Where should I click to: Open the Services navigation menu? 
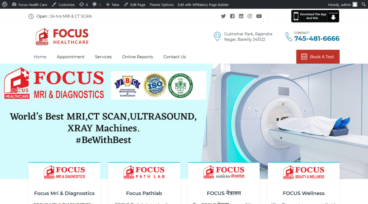click(x=103, y=57)
